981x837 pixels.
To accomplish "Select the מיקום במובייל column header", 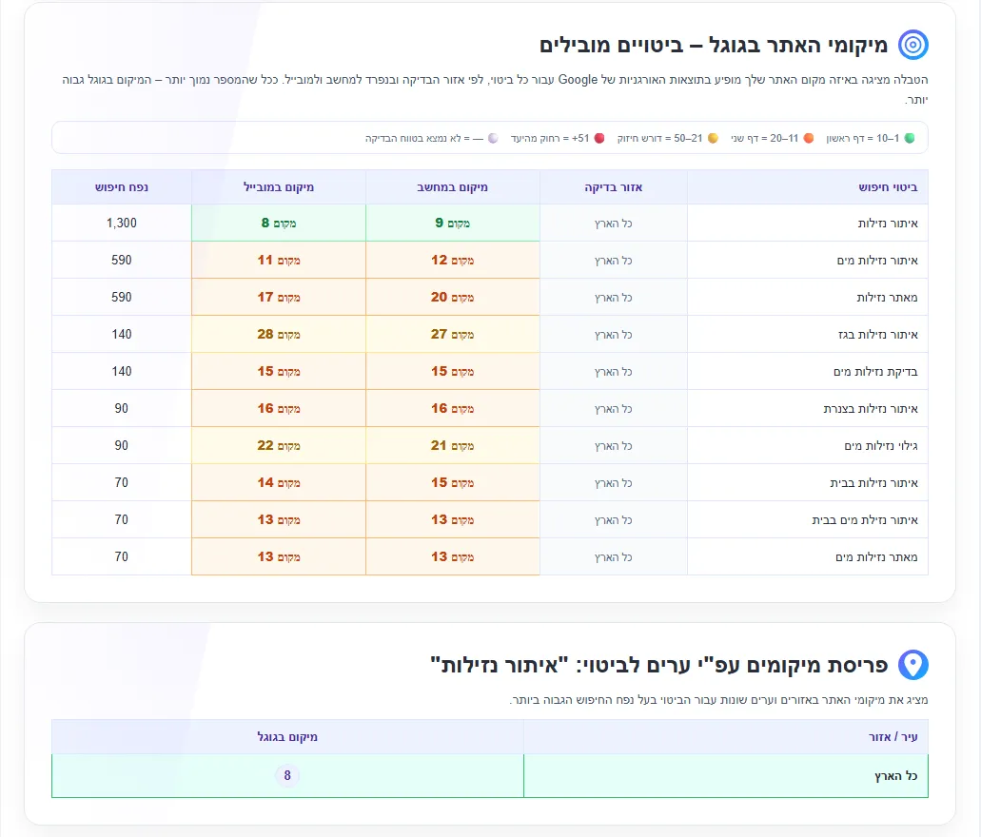I will [x=279, y=187].
